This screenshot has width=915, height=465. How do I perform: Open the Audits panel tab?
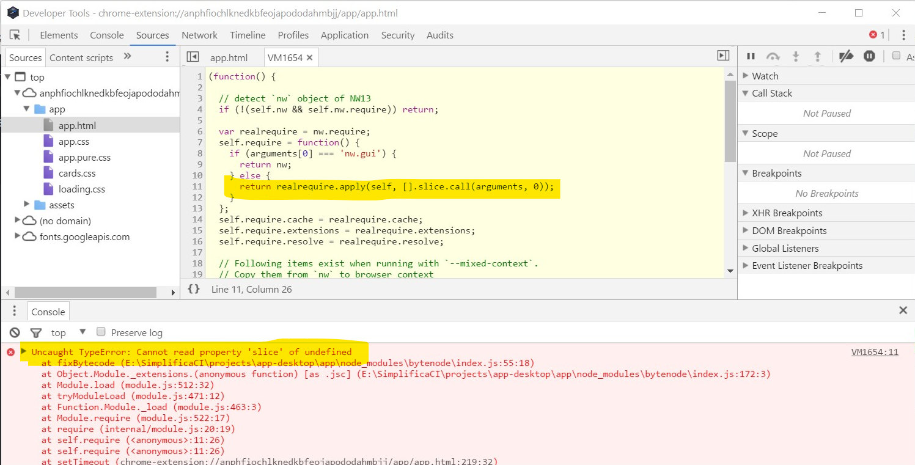(x=440, y=35)
